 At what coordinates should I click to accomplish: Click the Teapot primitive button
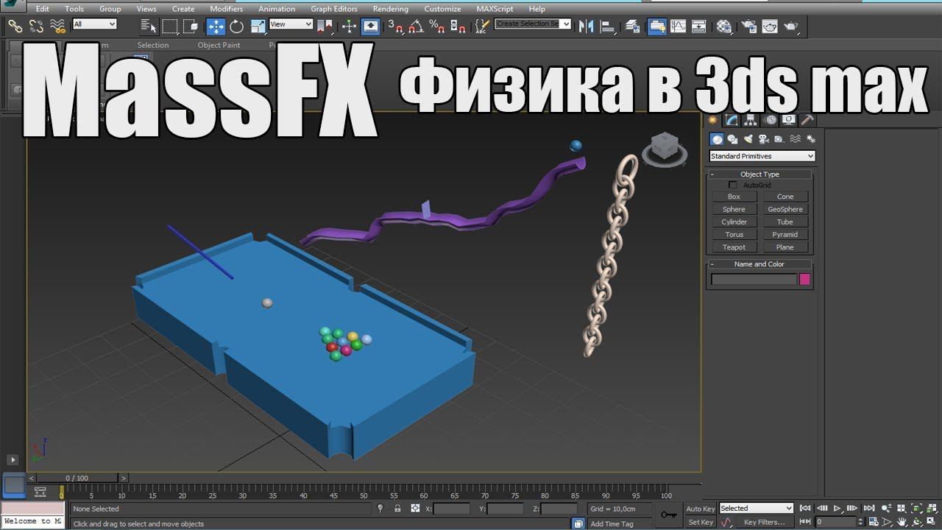(x=734, y=247)
